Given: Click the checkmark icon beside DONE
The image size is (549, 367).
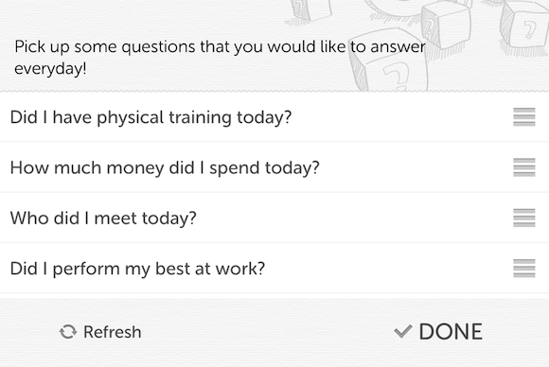Looking at the screenshot, I should (x=403, y=331).
